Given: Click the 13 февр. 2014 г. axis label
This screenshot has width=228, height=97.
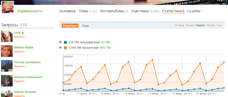Looking at the screenshot, I should (135, 93).
